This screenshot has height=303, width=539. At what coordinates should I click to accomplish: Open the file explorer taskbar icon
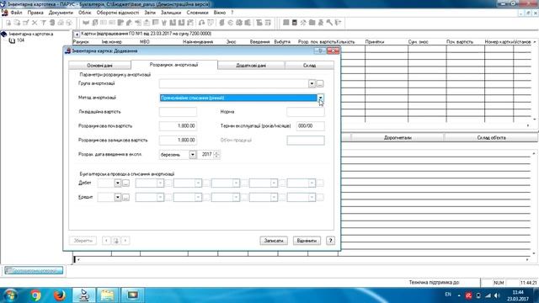pos(107,295)
